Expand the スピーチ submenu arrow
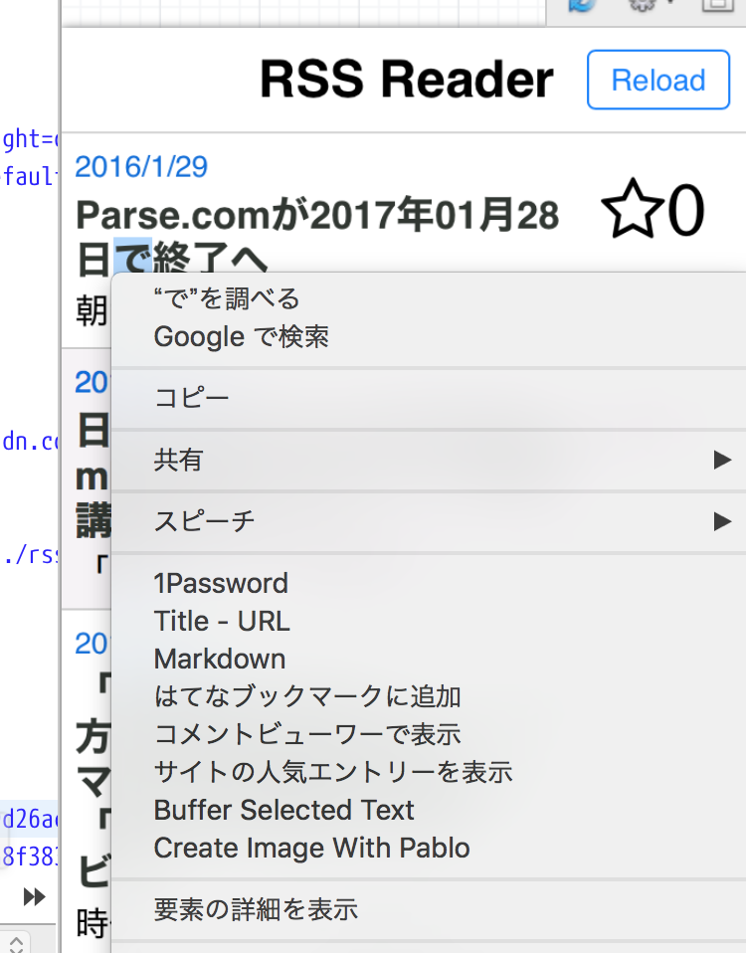 [722, 521]
